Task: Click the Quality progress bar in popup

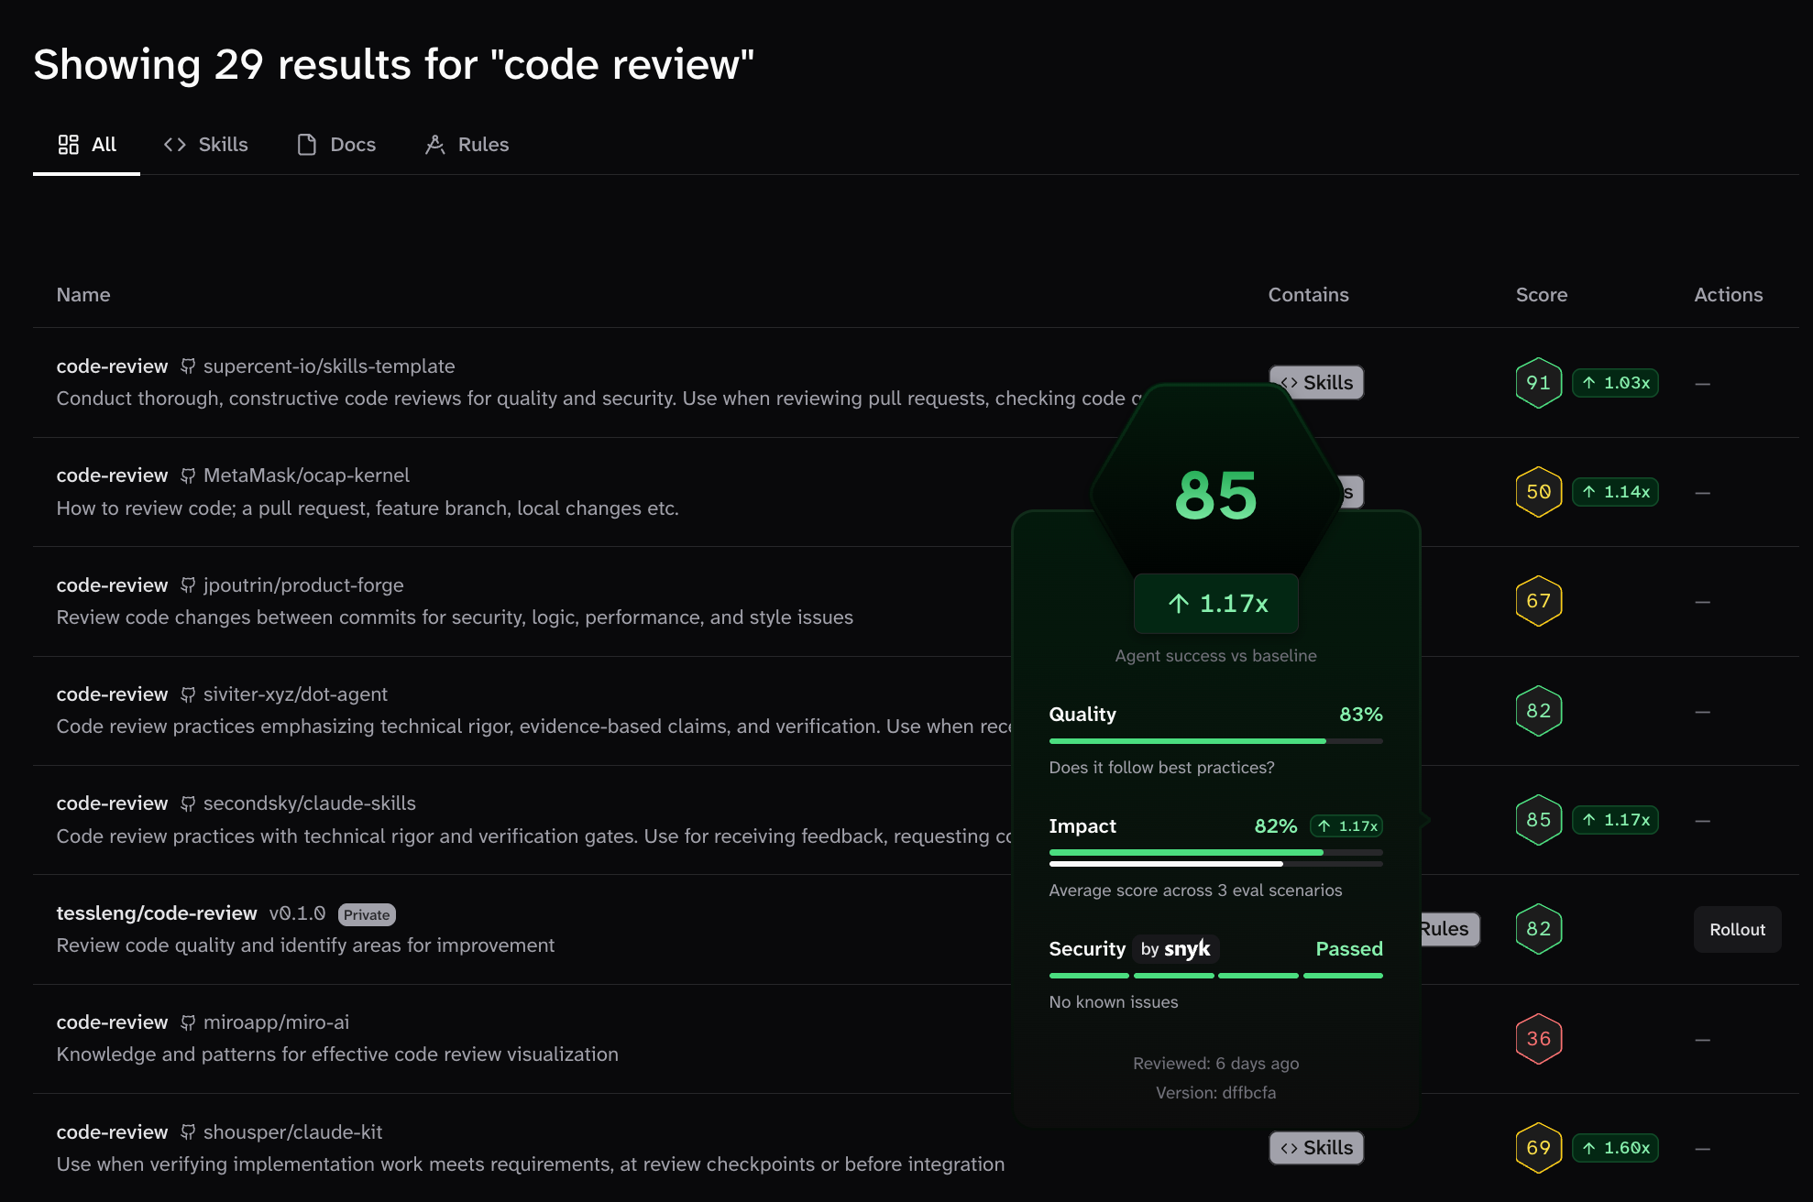Action: (x=1215, y=740)
